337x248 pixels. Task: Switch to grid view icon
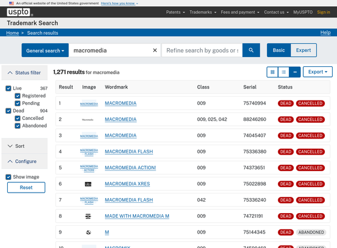pyautogui.click(x=272, y=72)
